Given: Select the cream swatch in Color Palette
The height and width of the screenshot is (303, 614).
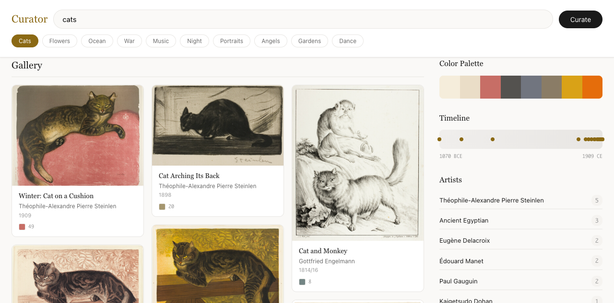Looking at the screenshot, I should pyautogui.click(x=449, y=87).
